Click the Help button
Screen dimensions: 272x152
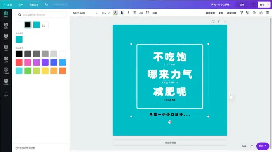(263, 146)
